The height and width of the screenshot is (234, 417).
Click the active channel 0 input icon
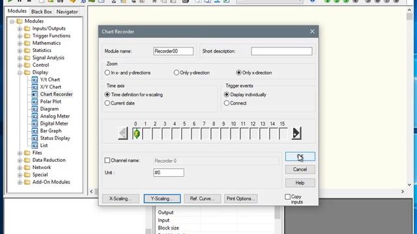pyautogui.click(x=136, y=133)
